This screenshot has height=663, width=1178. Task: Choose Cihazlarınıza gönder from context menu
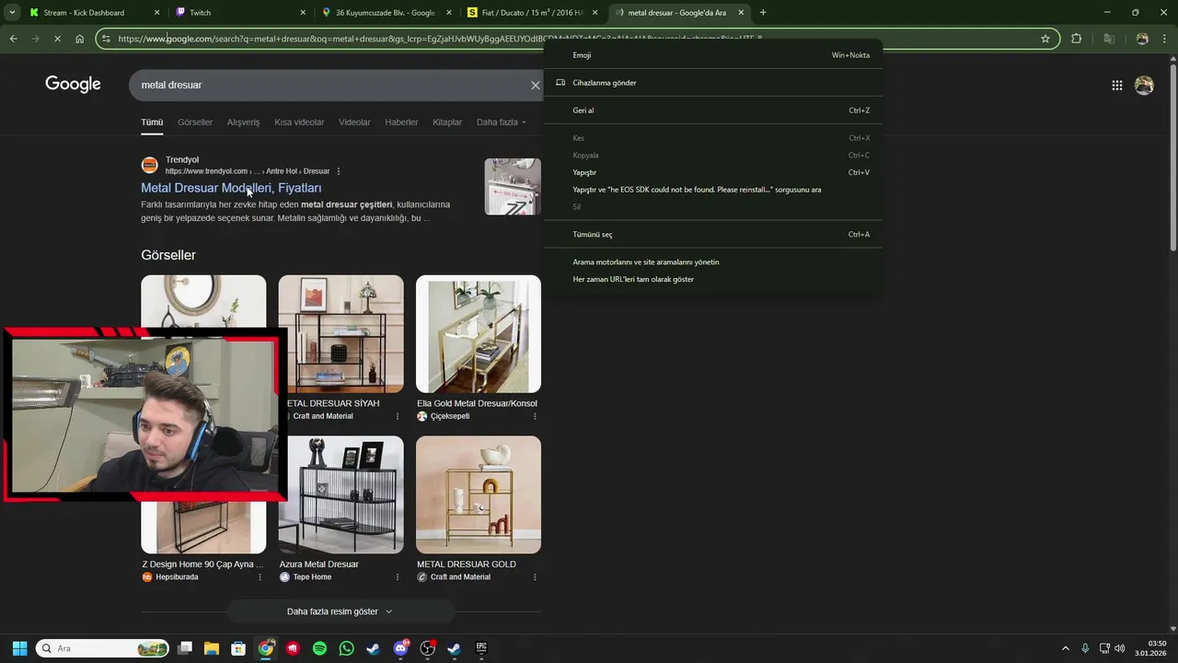pyautogui.click(x=713, y=83)
